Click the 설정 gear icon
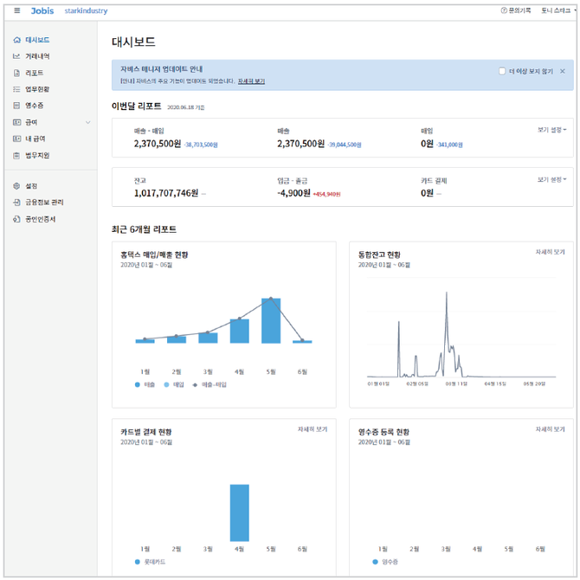 [x=16, y=186]
